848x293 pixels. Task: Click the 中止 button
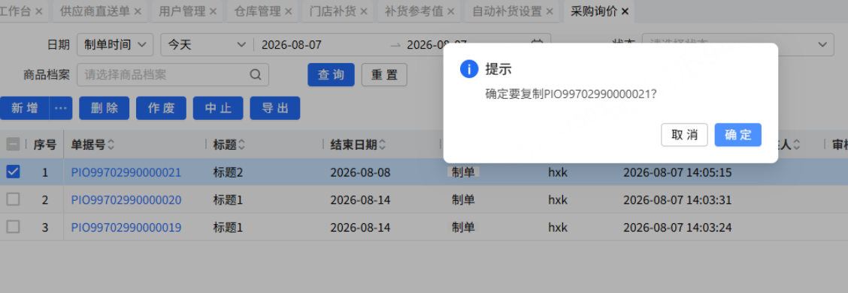pyautogui.click(x=218, y=108)
